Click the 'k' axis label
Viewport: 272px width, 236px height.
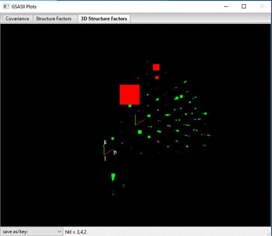(x=105, y=142)
